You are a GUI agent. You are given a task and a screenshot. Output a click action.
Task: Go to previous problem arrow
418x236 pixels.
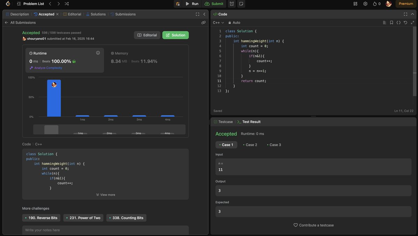[50, 4]
